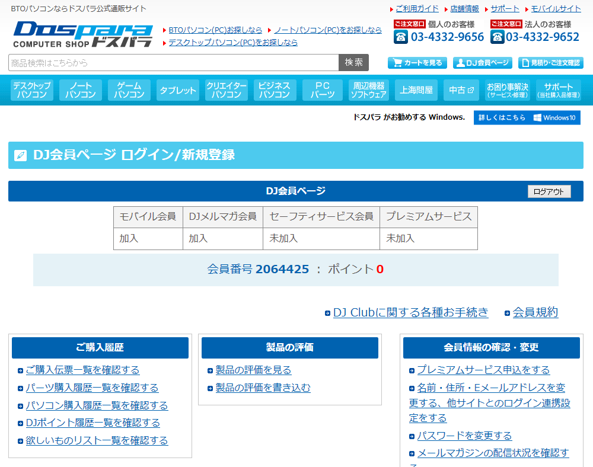This screenshot has height=467, width=593.
Task: Click the プレミアムサービス table header
Action: (x=429, y=217)
